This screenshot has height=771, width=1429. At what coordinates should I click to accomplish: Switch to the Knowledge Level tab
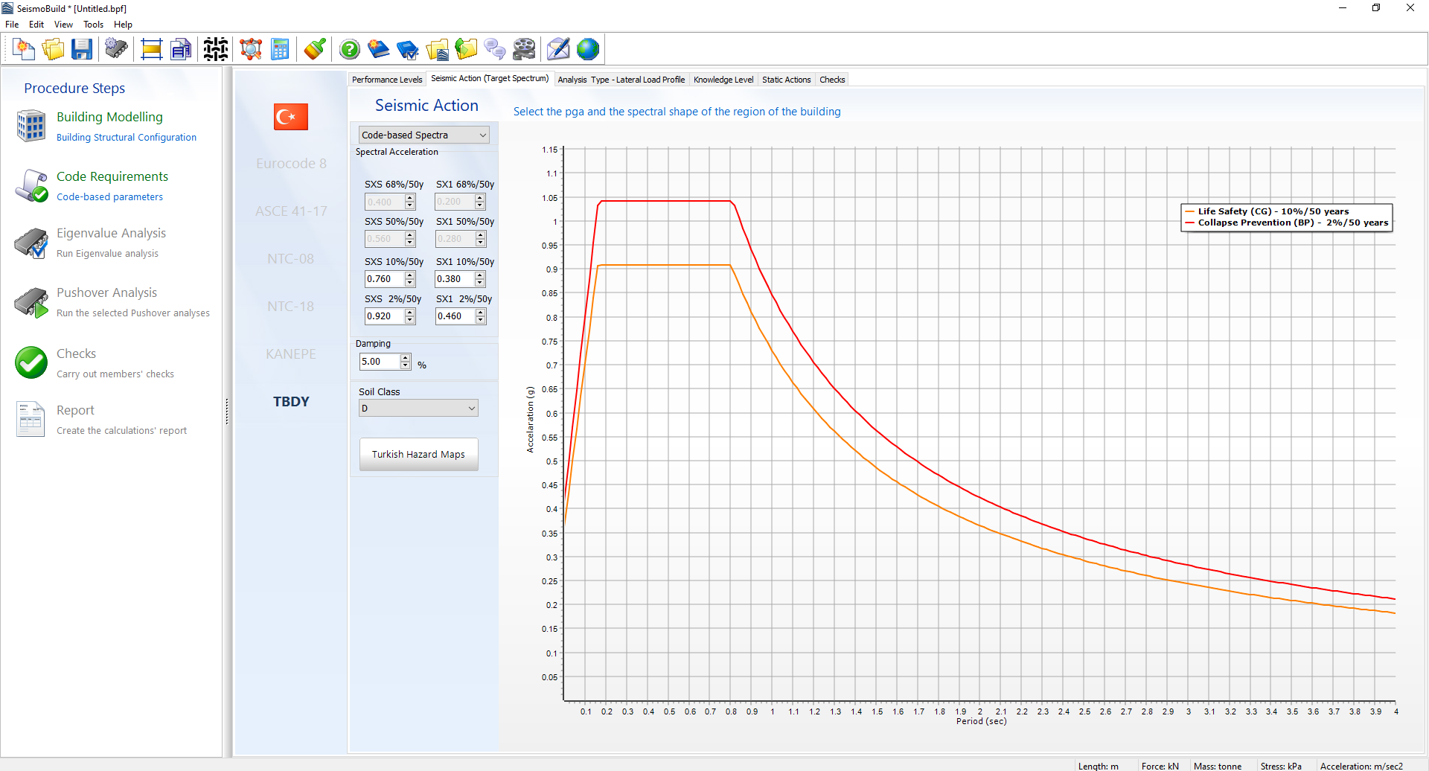point(723,80)
